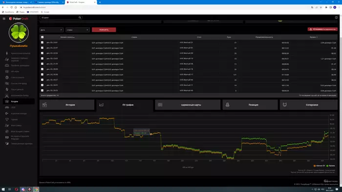Click the EV график chart icon

pos(101,105)
